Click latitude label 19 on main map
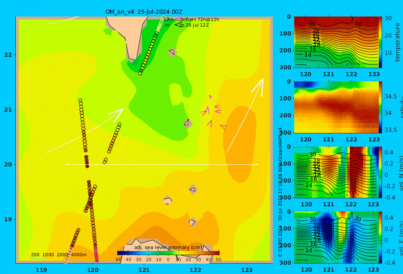The height and width of the screenshot is (274, 403). [8, 219]
